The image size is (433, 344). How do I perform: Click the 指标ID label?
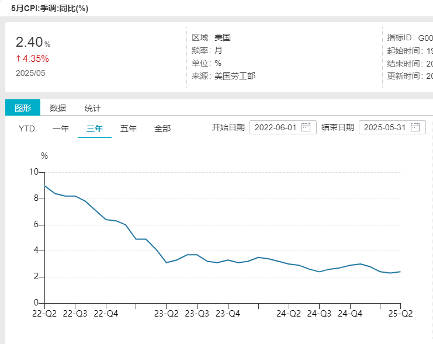(x=400, y=37)
